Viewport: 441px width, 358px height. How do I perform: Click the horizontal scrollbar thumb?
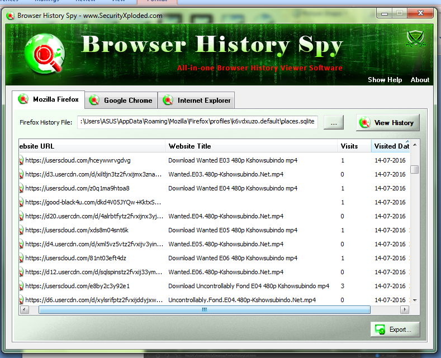pos(205,309)
